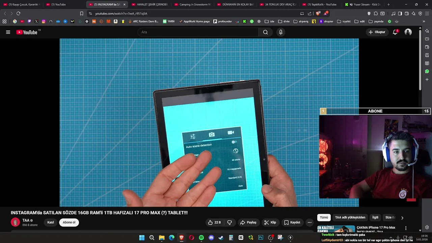Open ÇAKMA iPhone 17 Pro Max thumbnail

[336, 229]
